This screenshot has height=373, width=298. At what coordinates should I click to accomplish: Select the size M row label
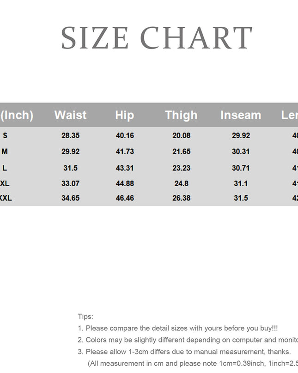click(5, 152)
